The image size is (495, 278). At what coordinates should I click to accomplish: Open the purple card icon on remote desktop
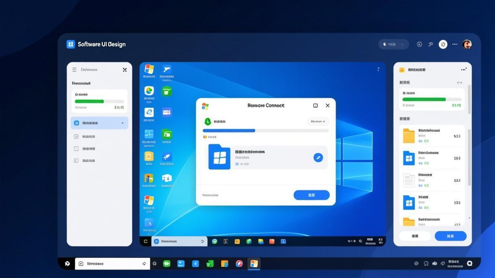coord(167,113)
